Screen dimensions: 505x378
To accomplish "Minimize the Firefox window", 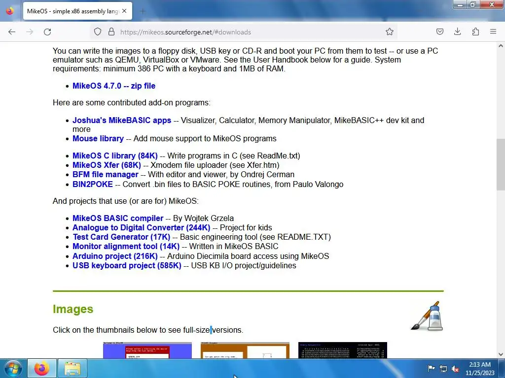I will [460, 4].
